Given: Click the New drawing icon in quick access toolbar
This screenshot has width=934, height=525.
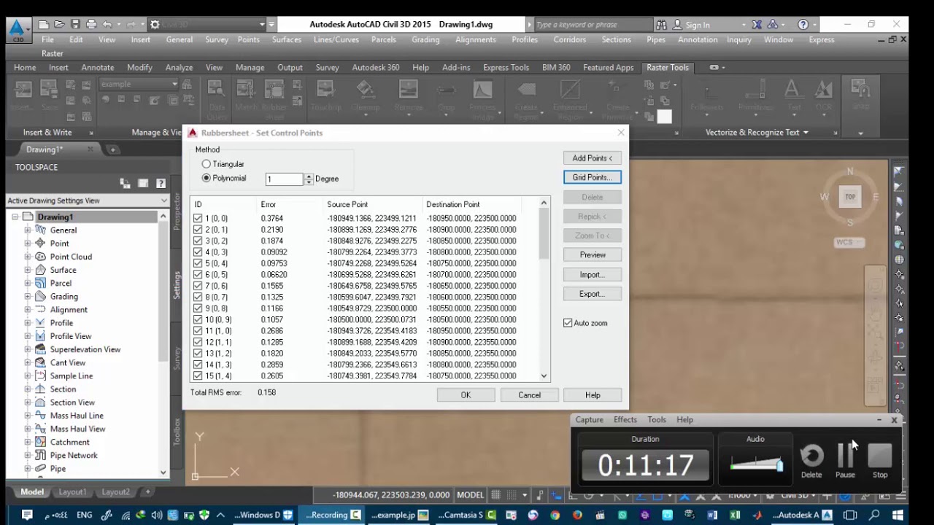Looking at the screenshot, I should [44, 24].
